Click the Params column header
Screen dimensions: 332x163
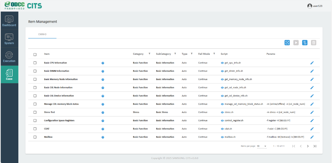(271, 54)
